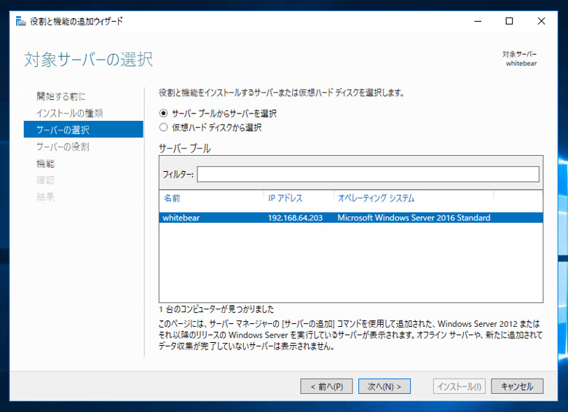Sort by オペレーティング システム column header

(376, 198)
